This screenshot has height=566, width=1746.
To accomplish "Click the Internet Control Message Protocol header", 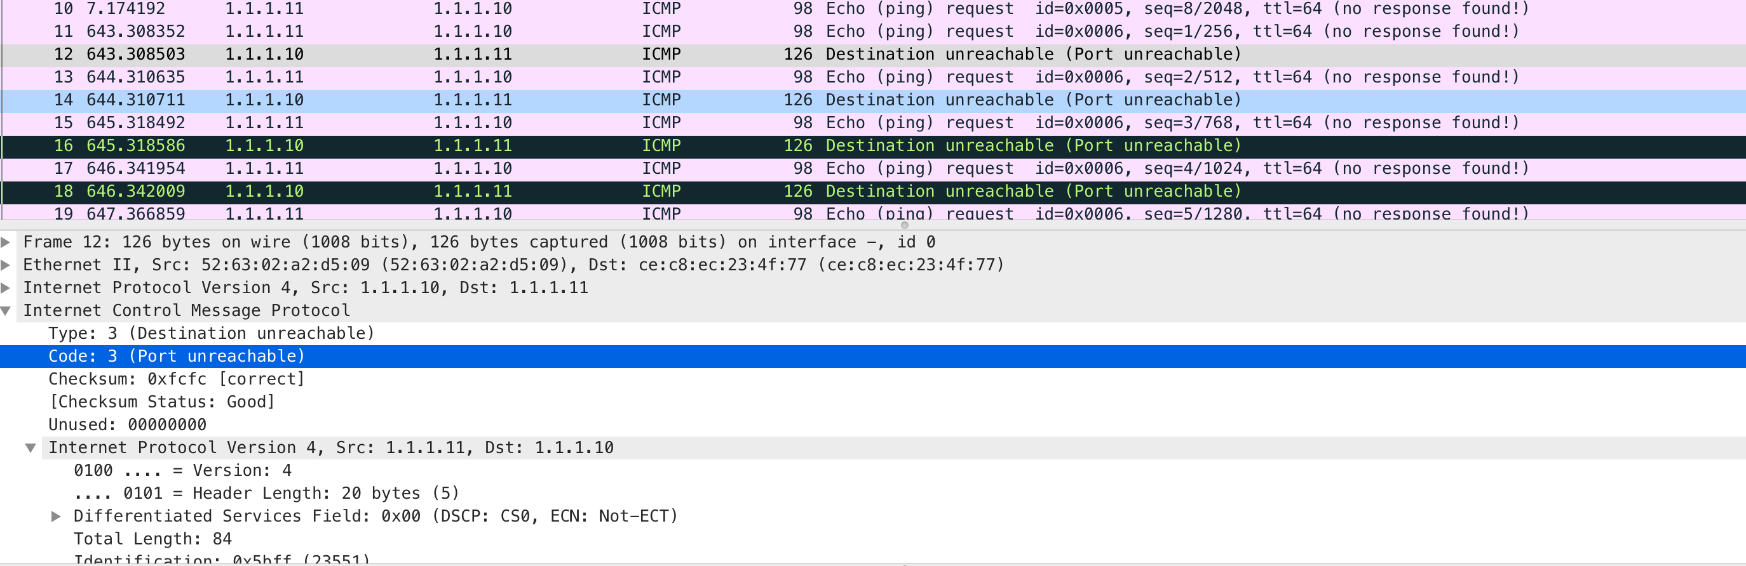I will click(x=873, y=311).
